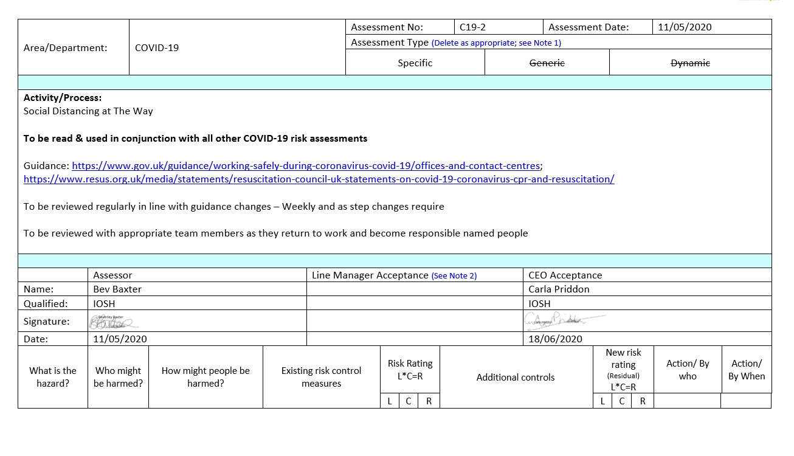
Task: Click the Delete as appropriate note text
Action: pyautogui.click(x=496, y=43)
